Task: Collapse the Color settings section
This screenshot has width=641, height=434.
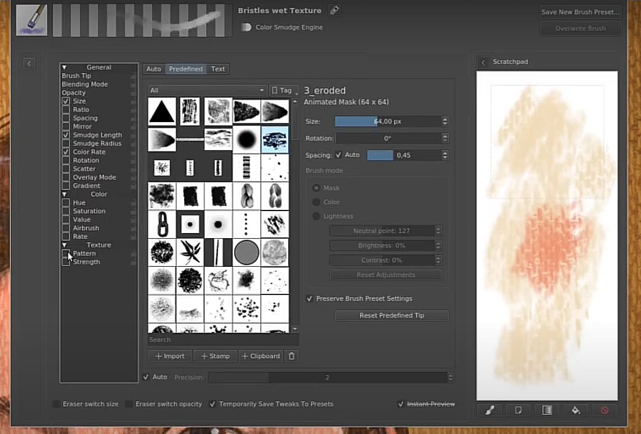Action: click(65, 194)
